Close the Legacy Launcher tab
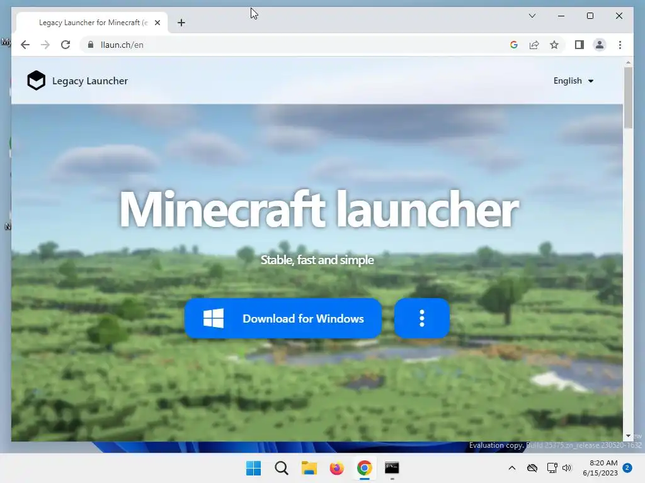Viewport: 645px width, 483px height. [x=157, y=23]
